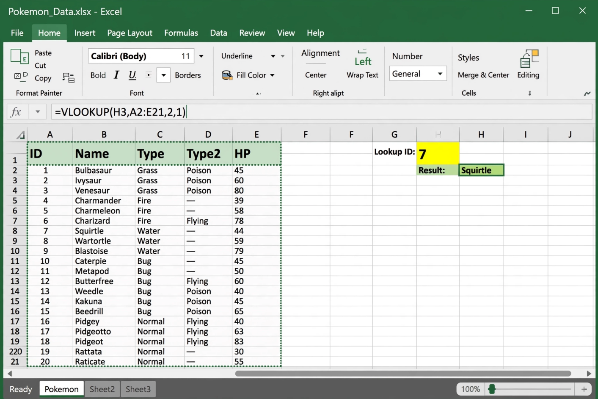Click zoom in plus button
Image resolution: width=598 pixels, height=399 pixels.
[584, 389]
